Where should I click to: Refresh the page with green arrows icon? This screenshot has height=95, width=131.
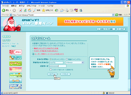pyautogui.click(x=25, y=10)
